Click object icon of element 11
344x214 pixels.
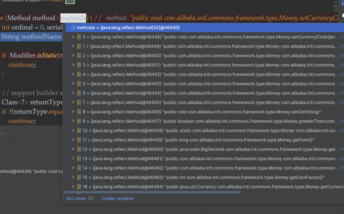point(79,140)
